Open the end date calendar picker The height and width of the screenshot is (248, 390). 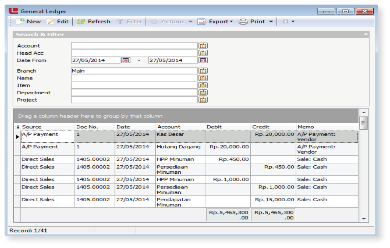point(203,60)
